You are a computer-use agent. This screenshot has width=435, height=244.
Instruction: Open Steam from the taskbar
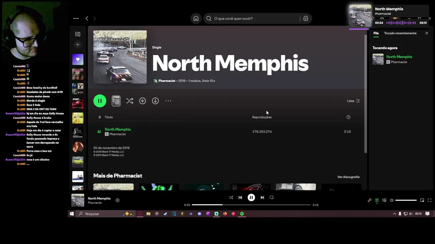click(x=166, y=214)
